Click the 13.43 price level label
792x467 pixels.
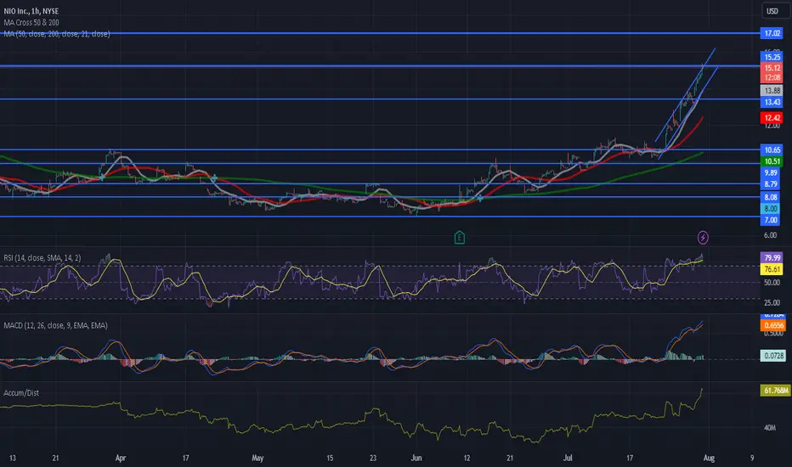[772, 102]
